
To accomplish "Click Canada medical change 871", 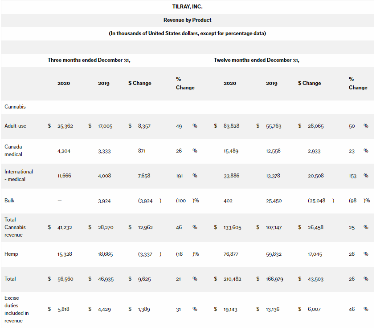I will pyautogui.click(x=142, y=151).
